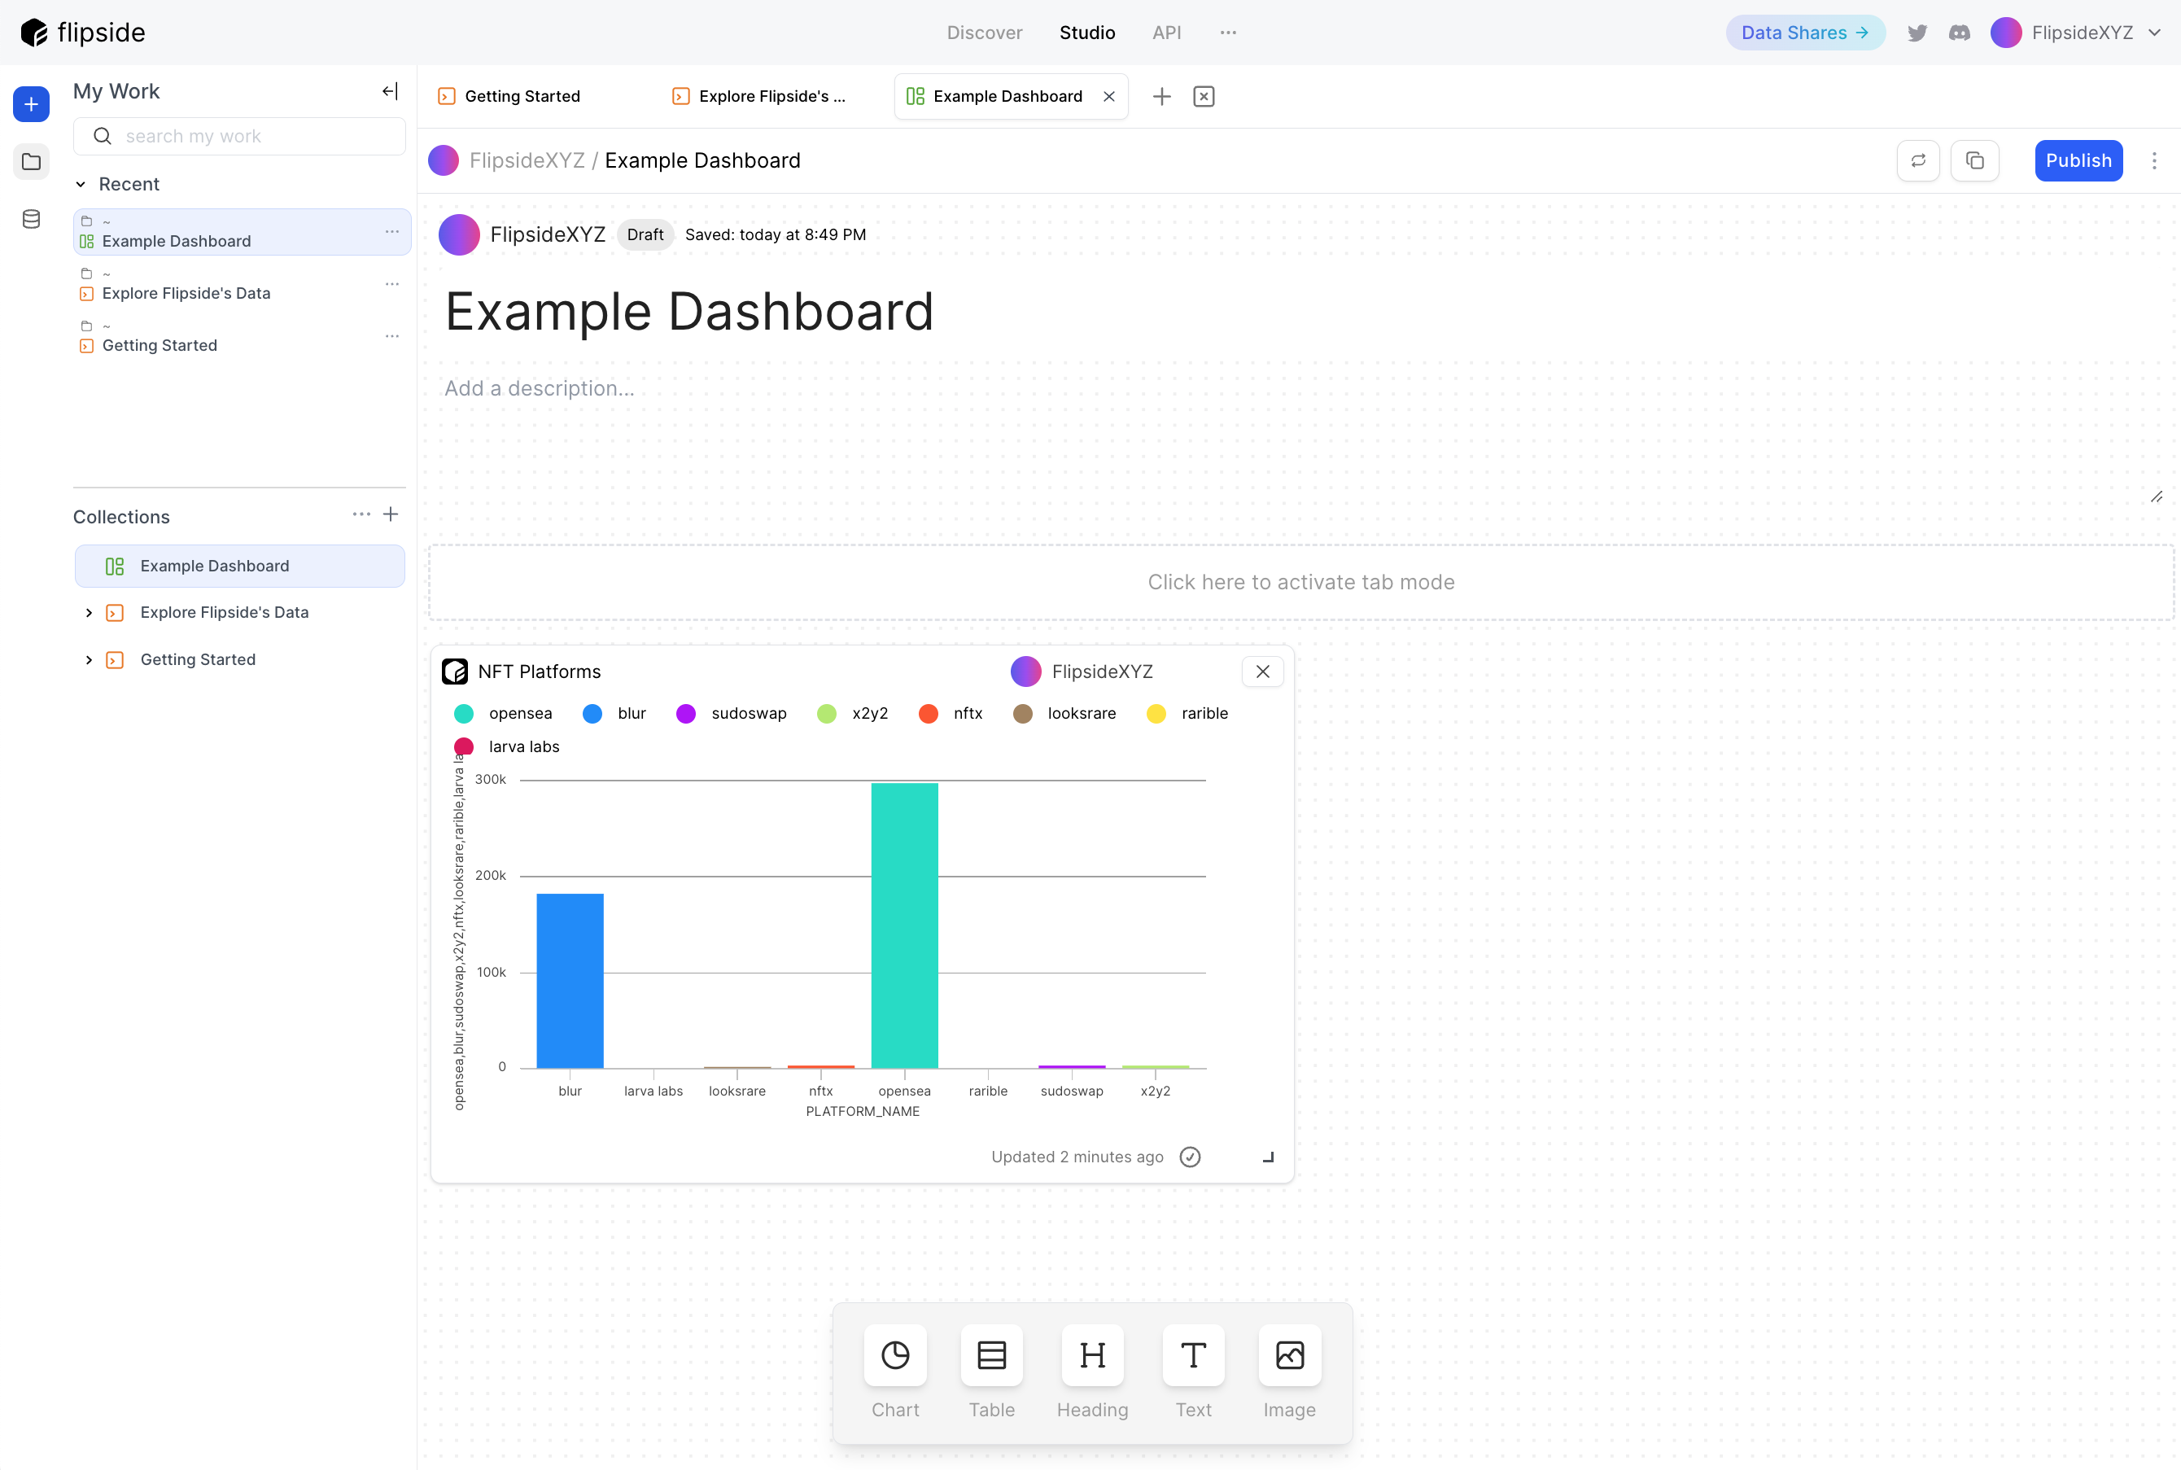Remove the NFT Platforms chart card
The image size is (2181, 1470).
coord(1262,672)
